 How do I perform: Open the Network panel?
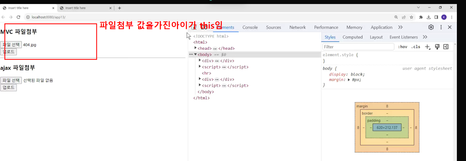point(297,27)
